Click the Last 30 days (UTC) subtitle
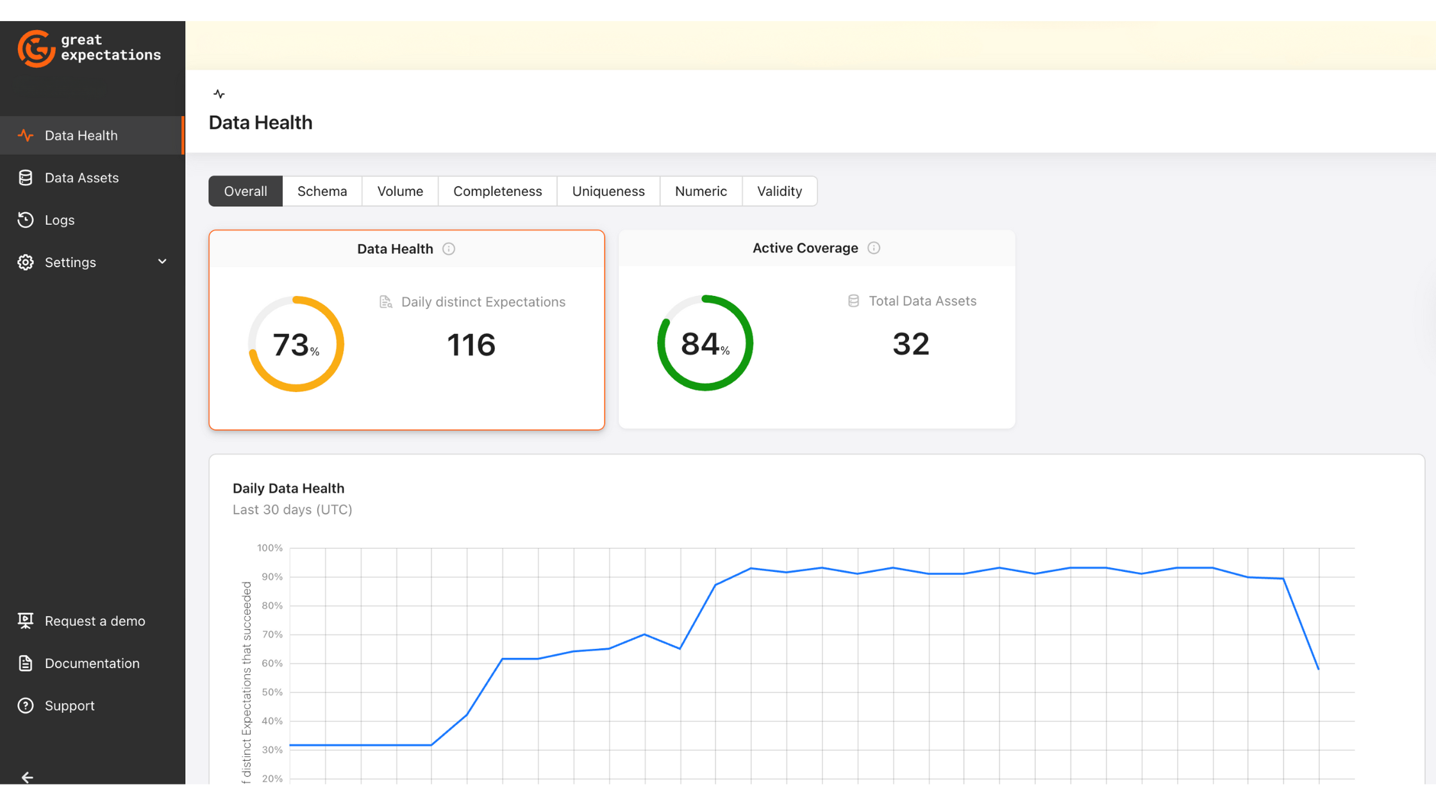The width and height of the screenshot is (1436, 807). point(292,509)
